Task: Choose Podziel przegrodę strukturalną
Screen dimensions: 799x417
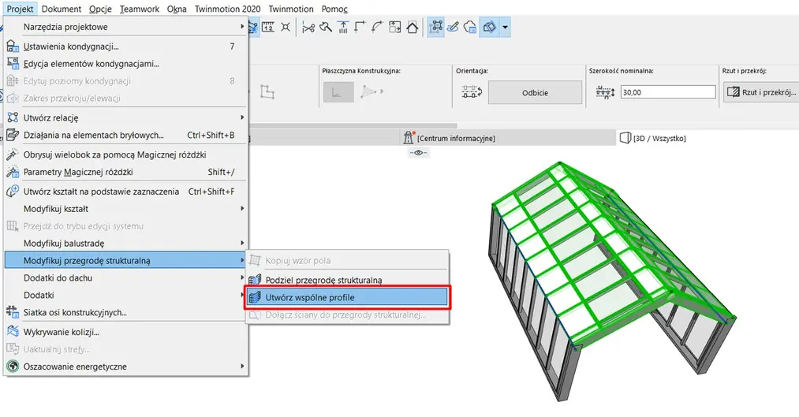Action: tap(348, 280)
